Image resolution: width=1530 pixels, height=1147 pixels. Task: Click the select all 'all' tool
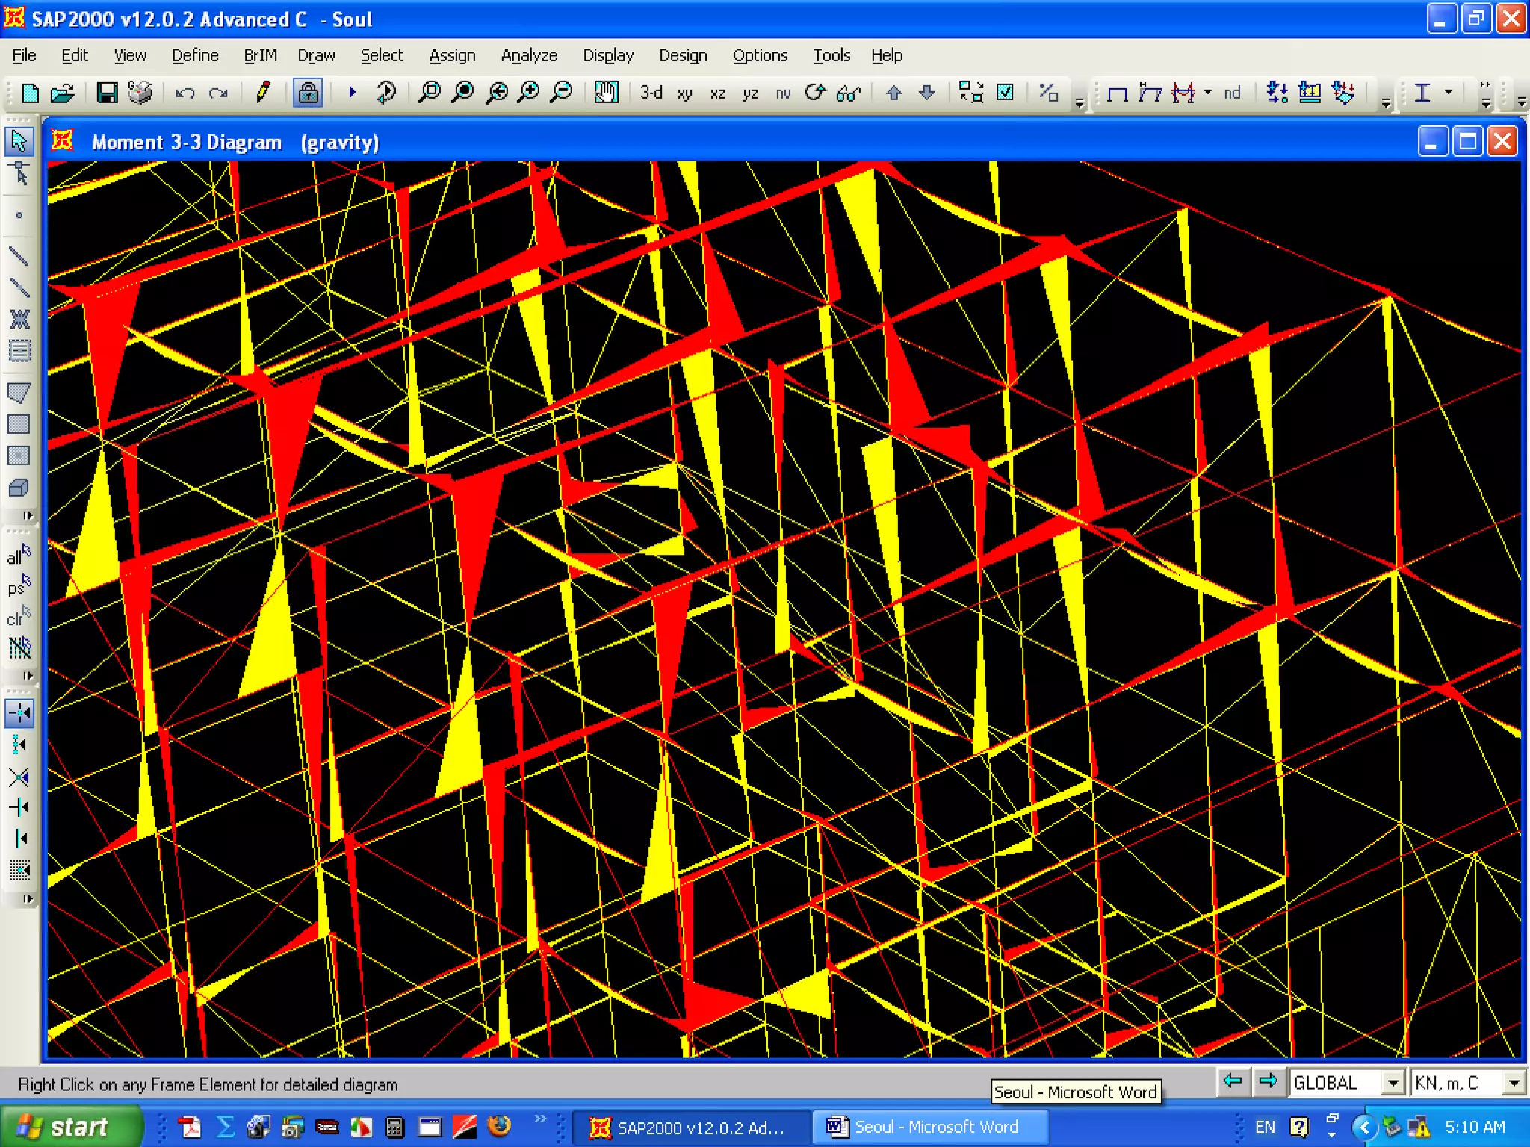tap(19, 556)
